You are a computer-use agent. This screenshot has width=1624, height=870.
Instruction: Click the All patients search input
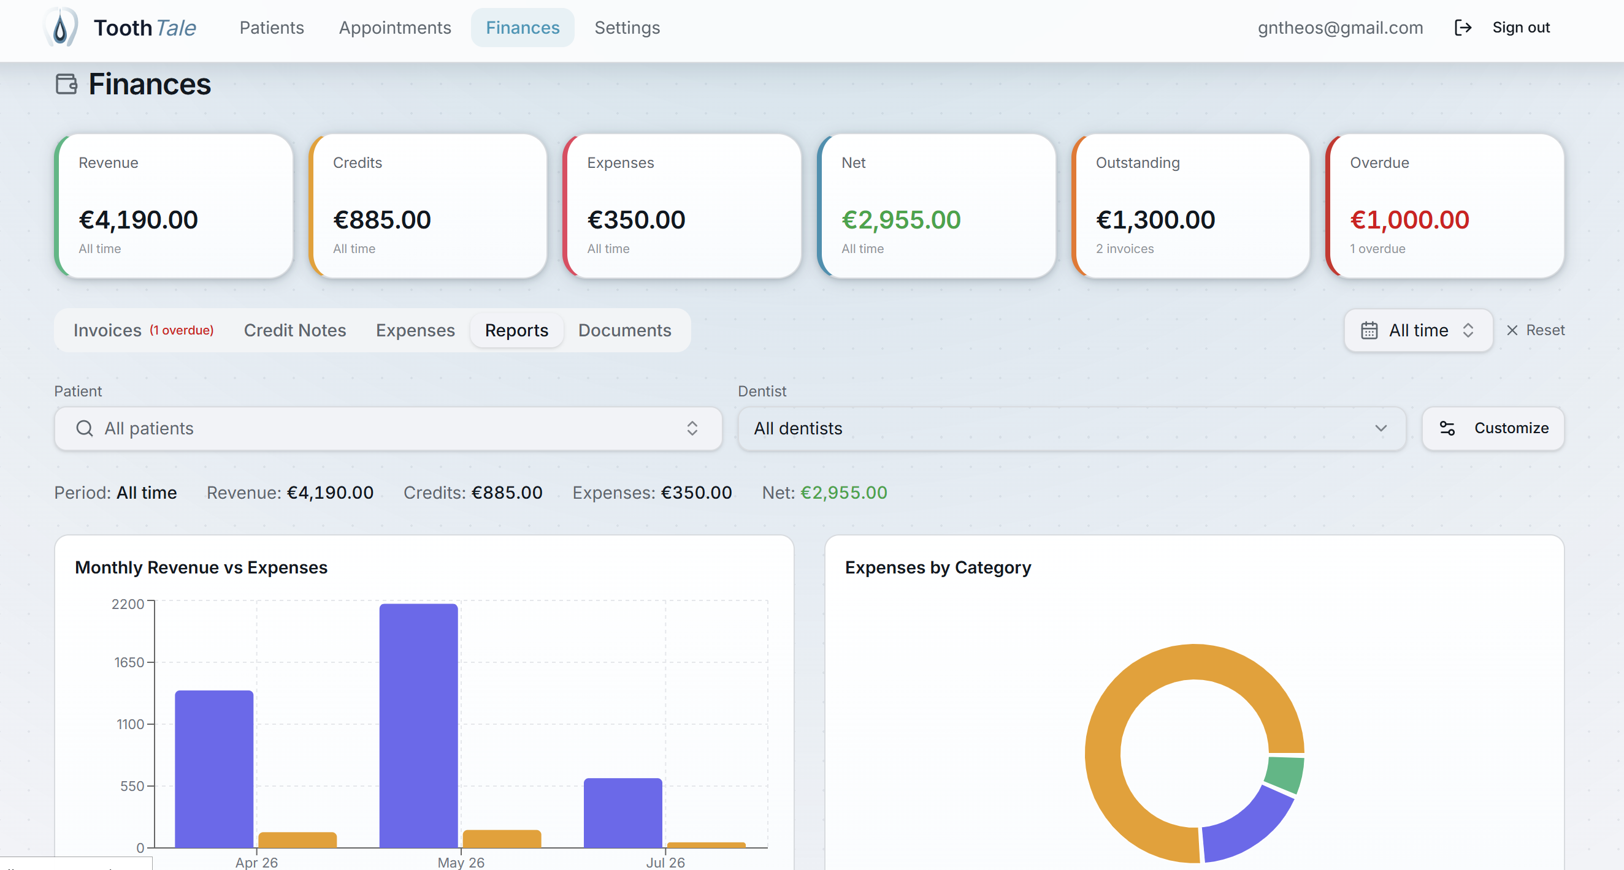click(x=388, y=428)
